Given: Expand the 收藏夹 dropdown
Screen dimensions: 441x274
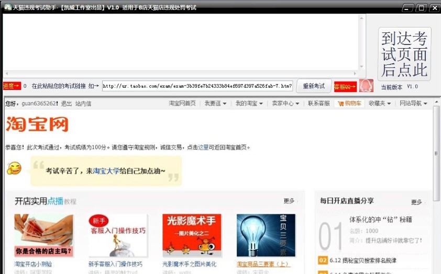Looking at the screenshot, I should point(380,104).
